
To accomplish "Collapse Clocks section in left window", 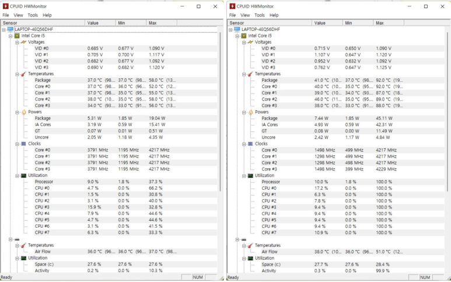I will click(x=17, y=144).
